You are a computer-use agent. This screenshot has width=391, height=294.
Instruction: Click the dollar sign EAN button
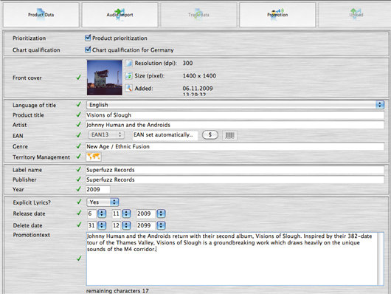[210, 135]
